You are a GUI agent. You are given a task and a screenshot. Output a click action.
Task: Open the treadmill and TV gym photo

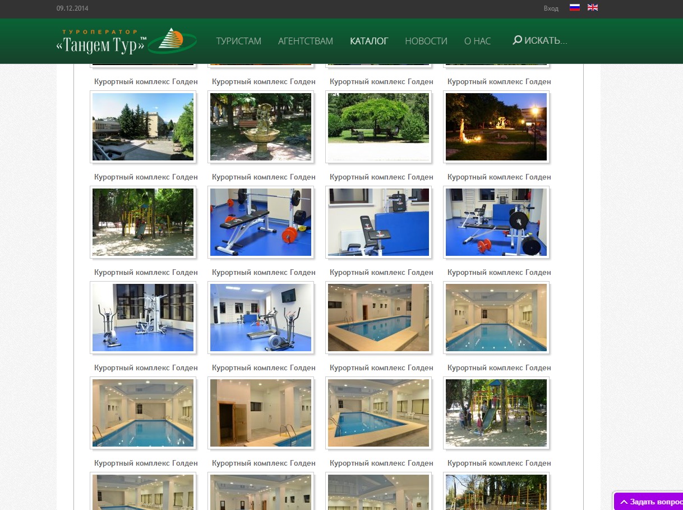coord(261,318)
